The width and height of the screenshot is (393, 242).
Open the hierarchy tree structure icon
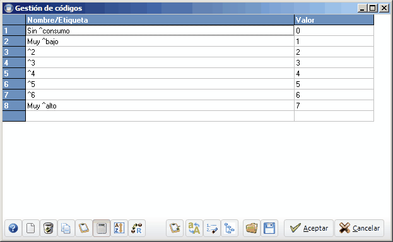230,228
